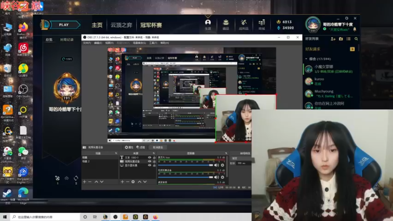Move the selected source up with arrow in 来源
The width and height of the screenshot is (393, 221).
140,182
